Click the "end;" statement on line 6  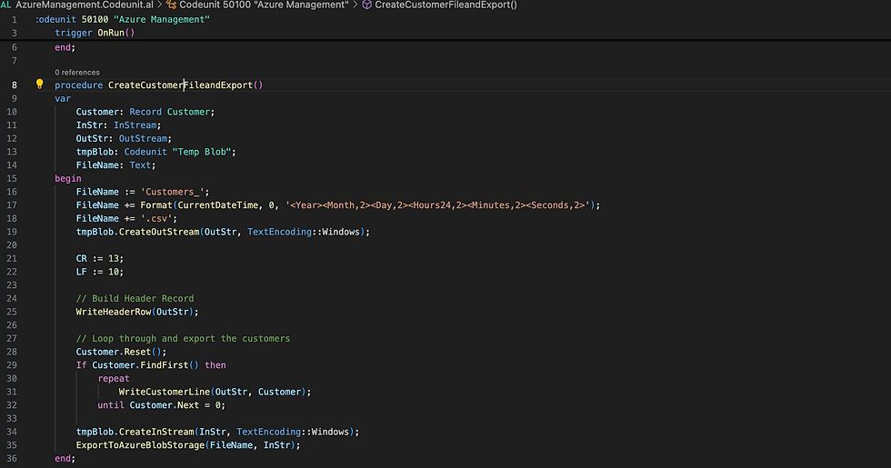65,47
